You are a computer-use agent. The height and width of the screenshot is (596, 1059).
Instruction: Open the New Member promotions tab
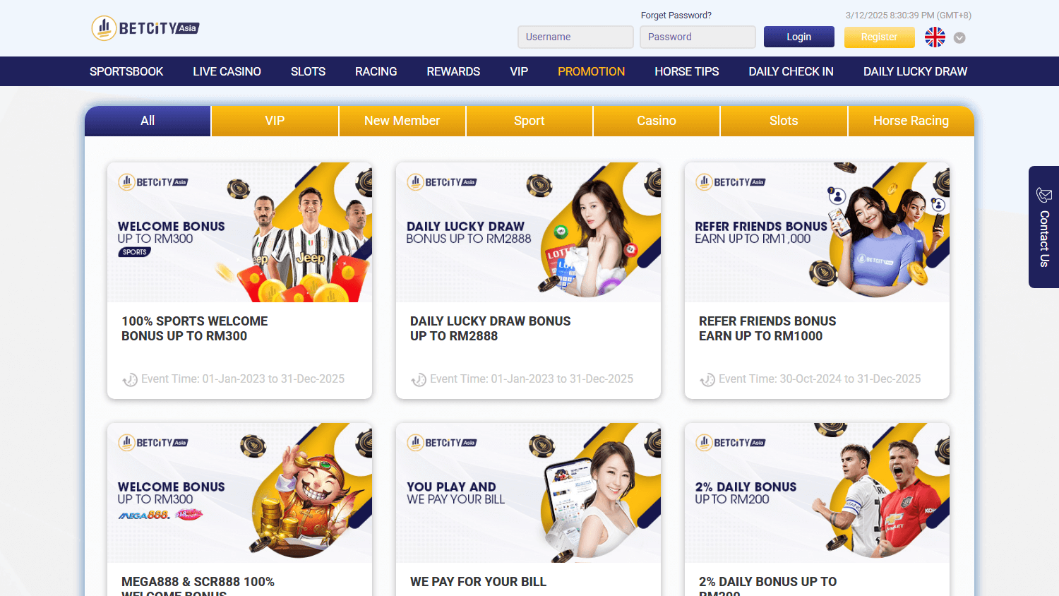click(402, 120)
